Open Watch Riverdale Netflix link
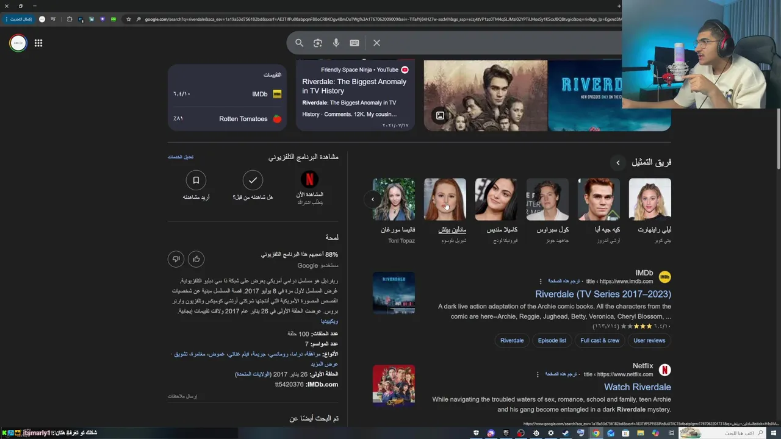This screenshot has height=439, width=781. pyautogui.click(x=638, y=387)
